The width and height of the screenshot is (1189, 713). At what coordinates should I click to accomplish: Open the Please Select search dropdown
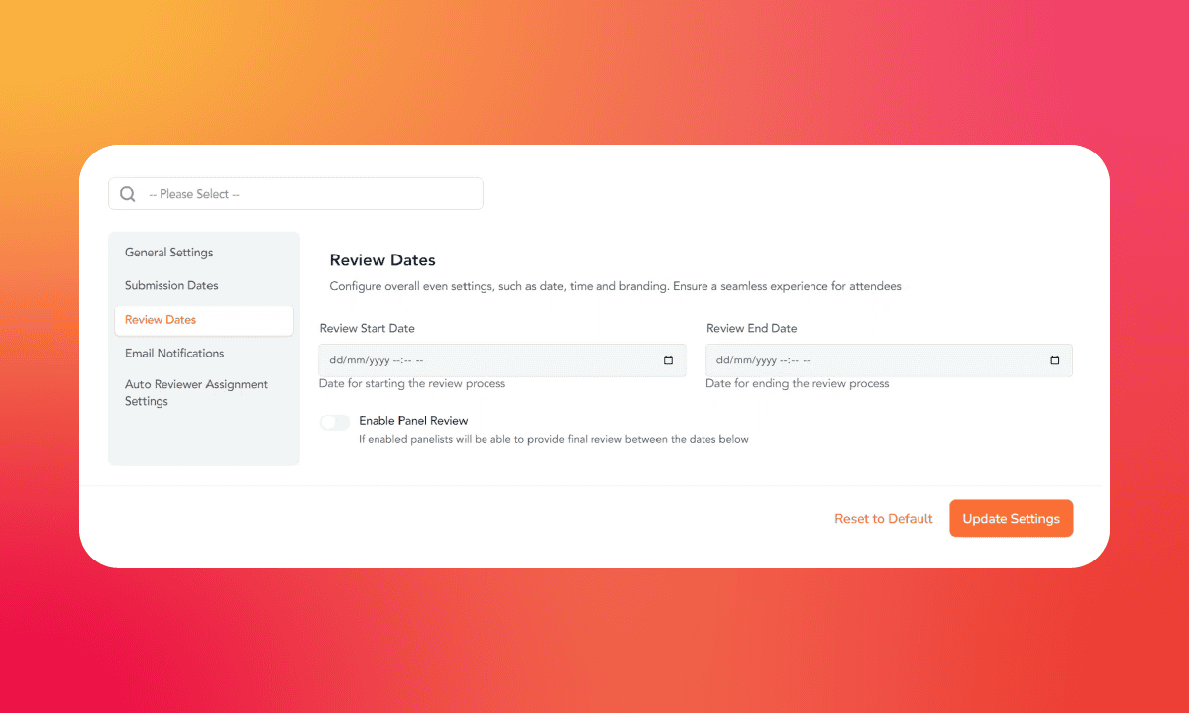307,194
